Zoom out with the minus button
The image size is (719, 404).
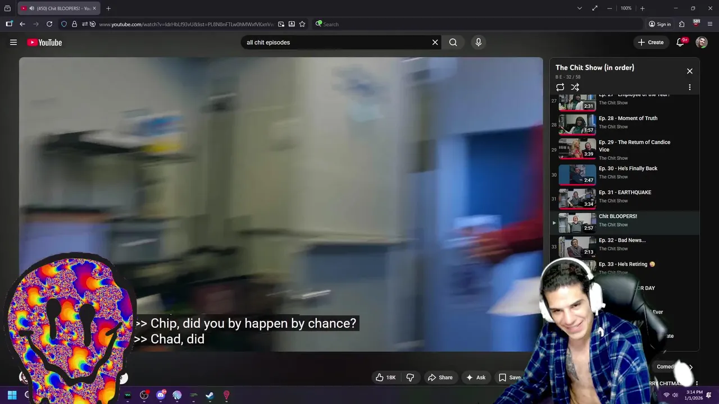(609, 8)
